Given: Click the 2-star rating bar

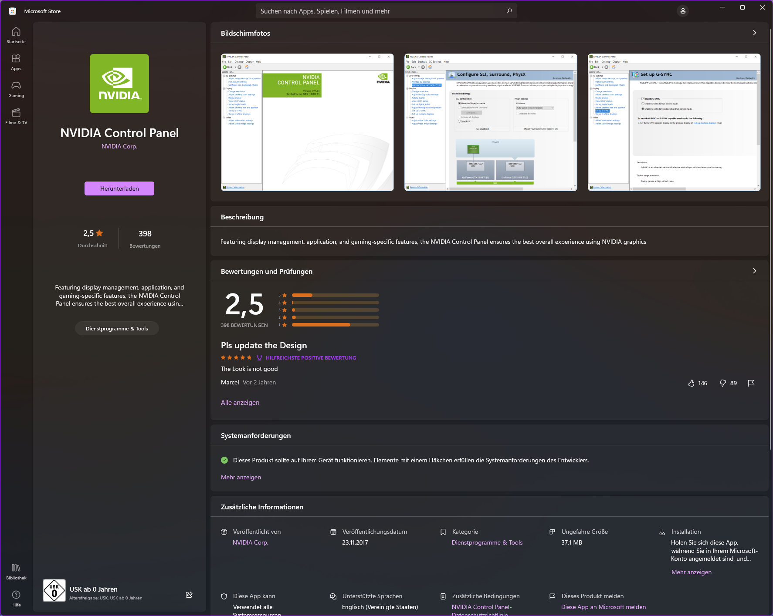Looking at the screenshot, I should point(335,317).
